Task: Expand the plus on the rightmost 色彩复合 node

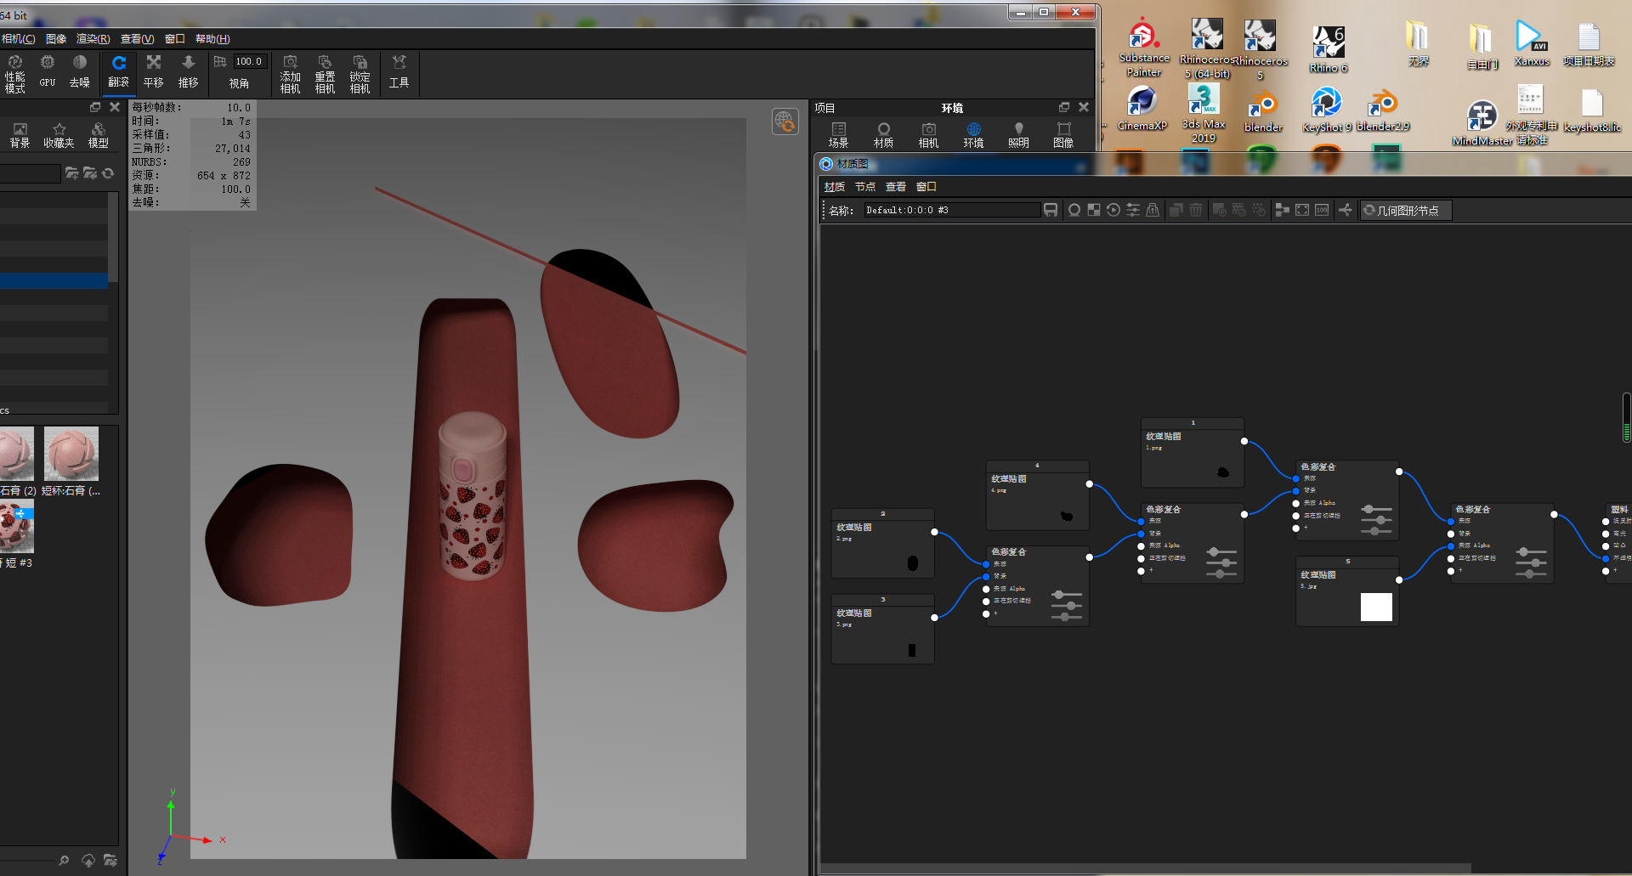Action: pyautogui.click(x=1460, y=571)
